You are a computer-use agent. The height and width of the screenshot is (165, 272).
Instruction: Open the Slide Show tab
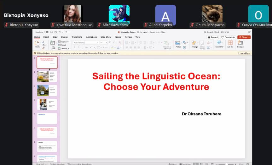pyautogui.click(x=106, y=37)
